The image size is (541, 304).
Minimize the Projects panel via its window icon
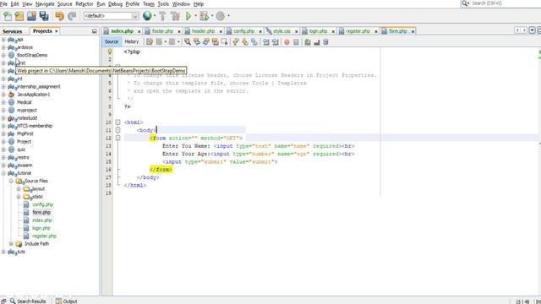pos(94,31)
